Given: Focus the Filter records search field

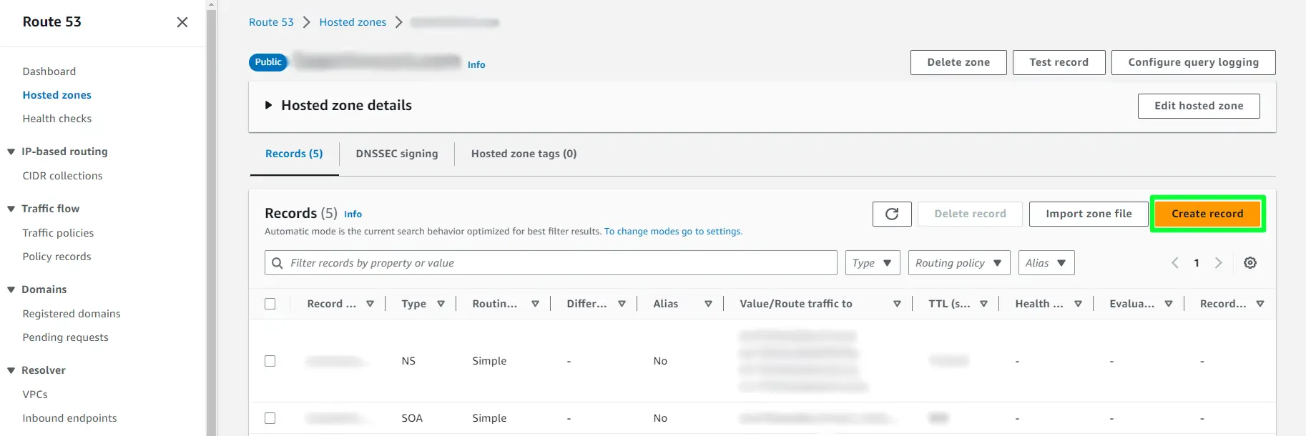Looking at the screenshot, I should tap(551, 263).
